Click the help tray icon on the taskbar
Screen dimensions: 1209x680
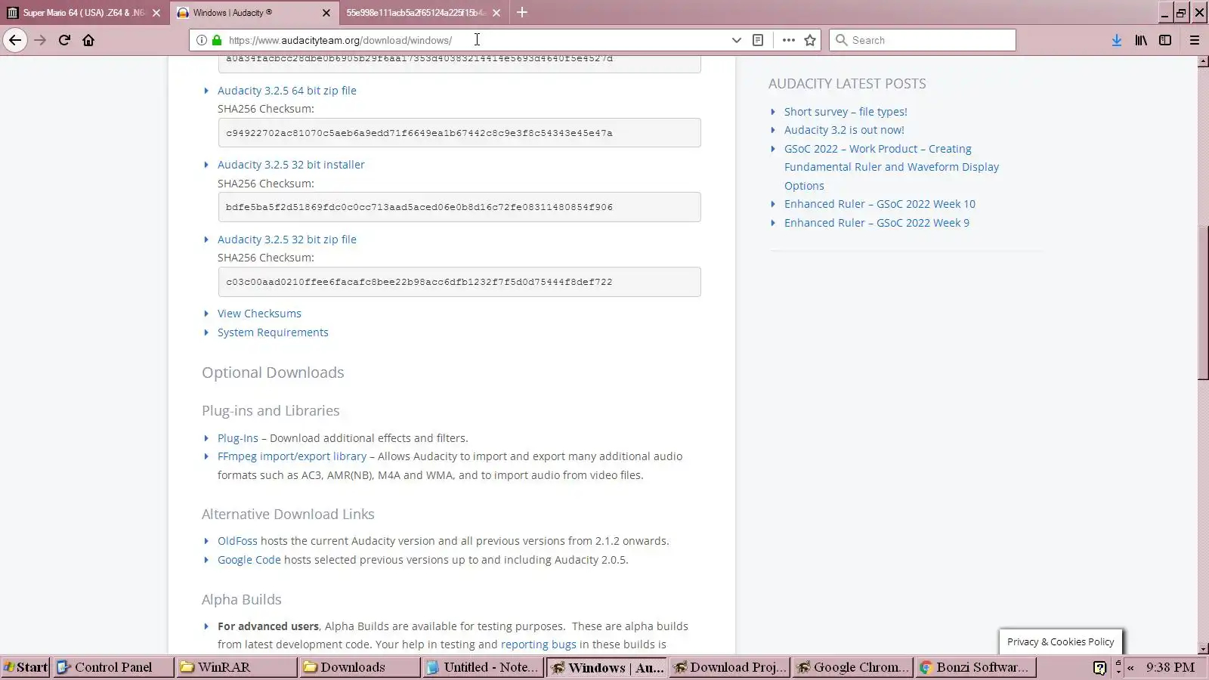pyautogui.click(x=1100, y=667)
